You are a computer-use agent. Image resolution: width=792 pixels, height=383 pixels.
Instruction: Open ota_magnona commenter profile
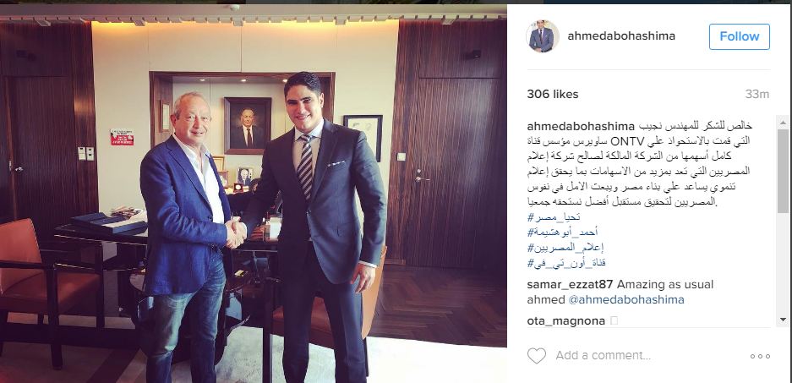tap(565, 320)
